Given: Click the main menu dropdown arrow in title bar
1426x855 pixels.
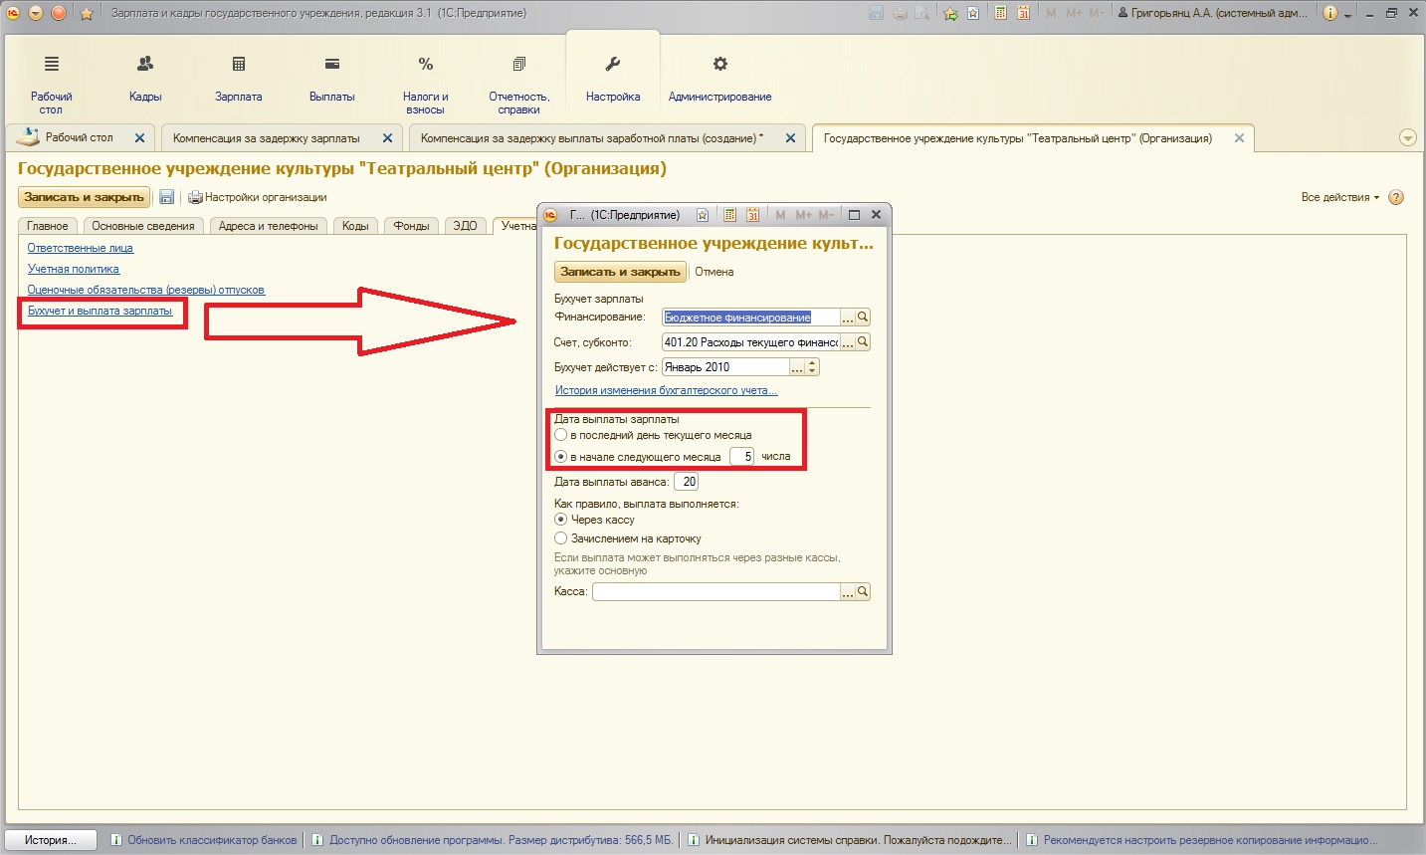Looking at the screenshot, I should pos(36,13).
